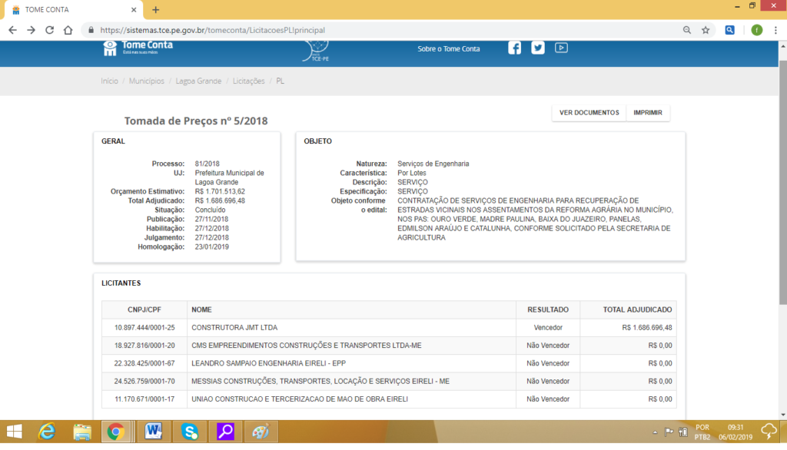
Task: Click the Tome Conta logo
Action: pyautogui.click(x=138, y=48)
